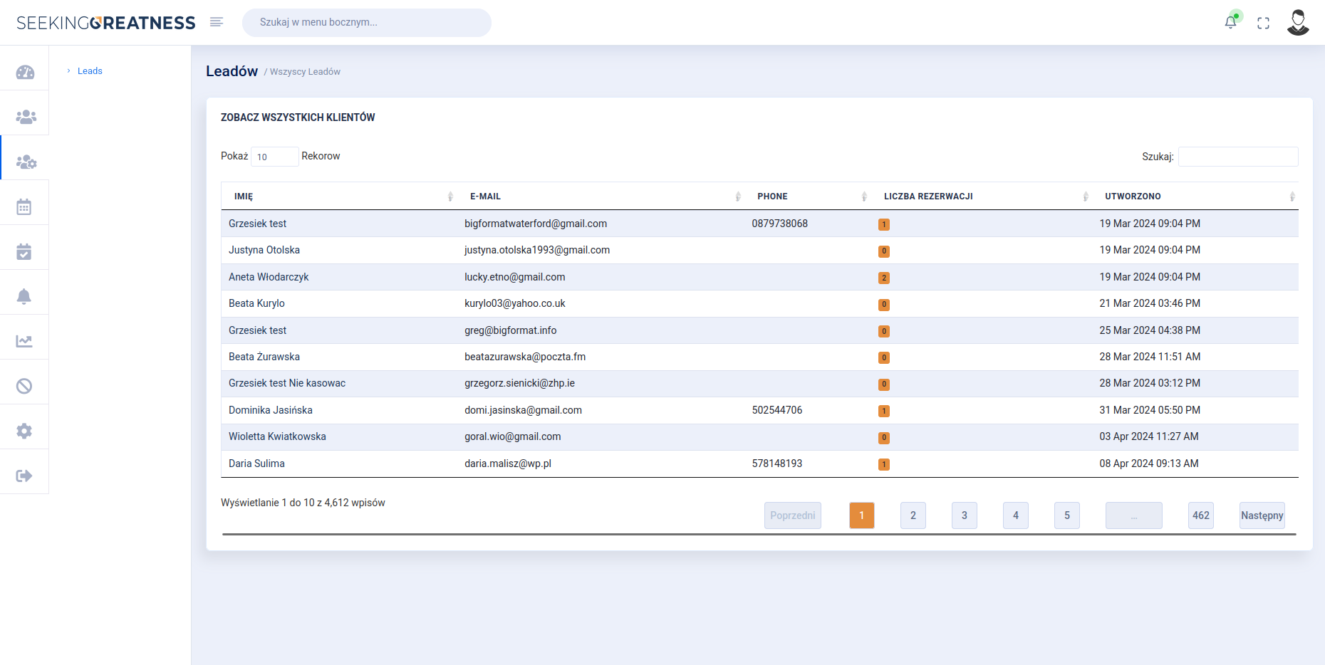
Task: Open notifications via the top-right bell icon
Action: click(1231, 22)
